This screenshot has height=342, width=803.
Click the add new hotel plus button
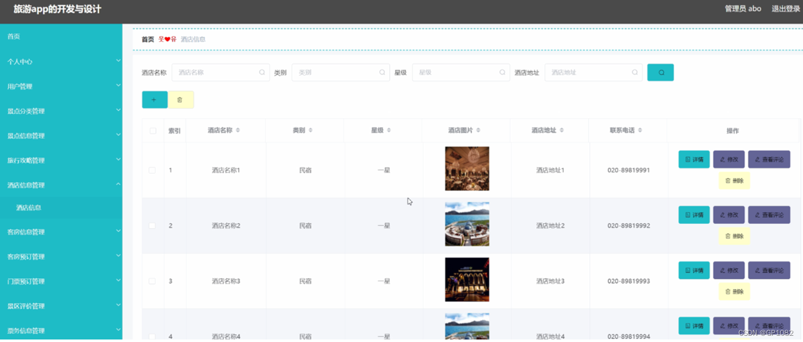point(154,100)
